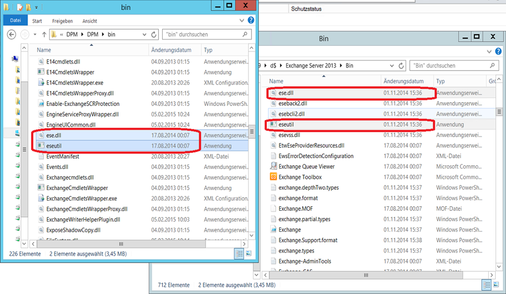This screenshot has height=294, width=506.
Task: Refresh the DPM bin folder view
Action: [154, 35]
